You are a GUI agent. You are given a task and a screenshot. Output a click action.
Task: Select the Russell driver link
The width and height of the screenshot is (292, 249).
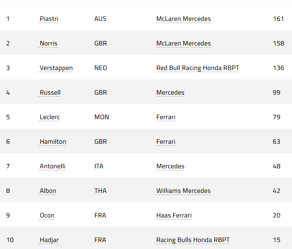pos(50,93)
